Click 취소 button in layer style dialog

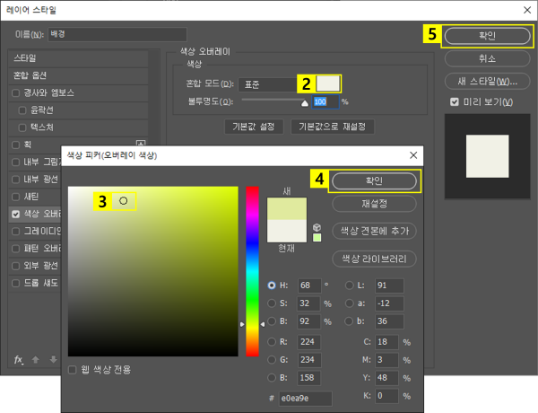[487, 58]
